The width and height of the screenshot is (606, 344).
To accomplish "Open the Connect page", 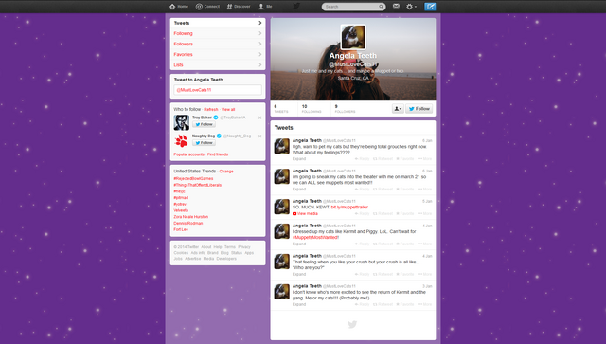I will pyautogui.click(x=207, y=7).
